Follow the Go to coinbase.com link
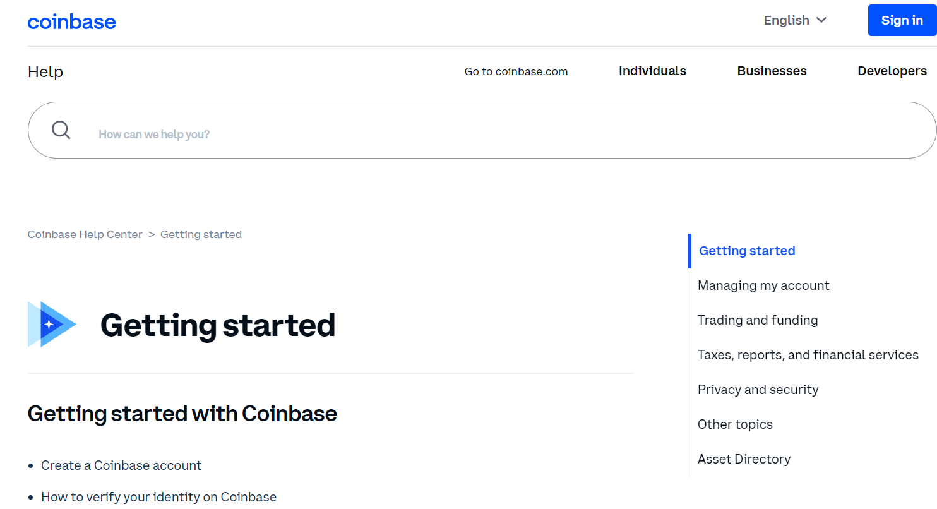937x509 pixels. (x=516, y=71)
